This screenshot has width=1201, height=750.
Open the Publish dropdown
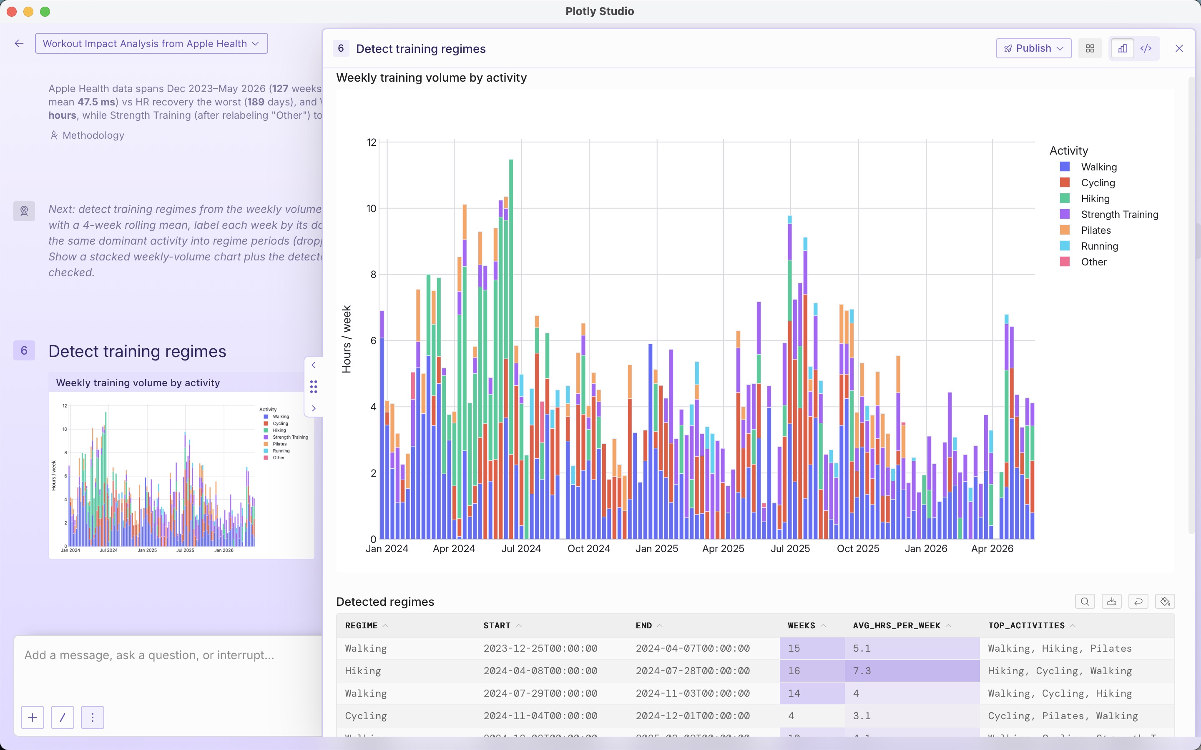click(x=1033, y=48)
